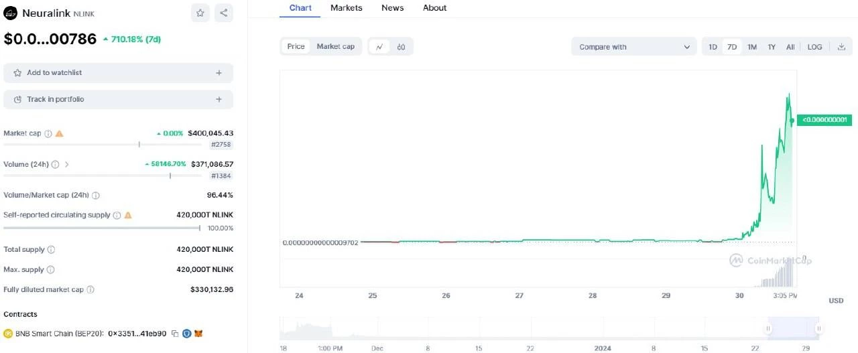This screenshot has height=353, width=858.
Task: Select Price chart mode
Action: tap(296, 47)
